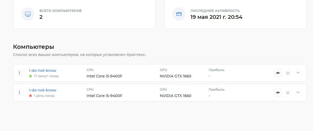Click the Прибыль value of the online computer
The height and width of the screenshot is (131, 313).
pyautogui.click(x=209, y=76)
